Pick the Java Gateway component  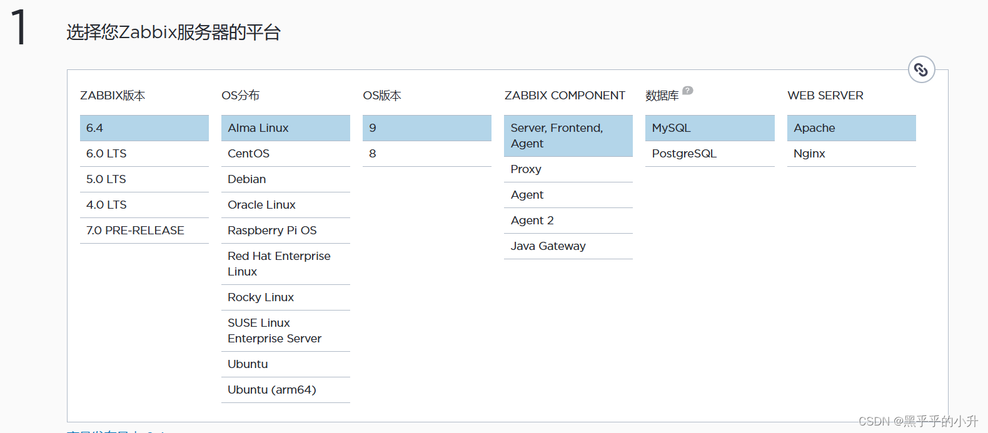[568, 246]
